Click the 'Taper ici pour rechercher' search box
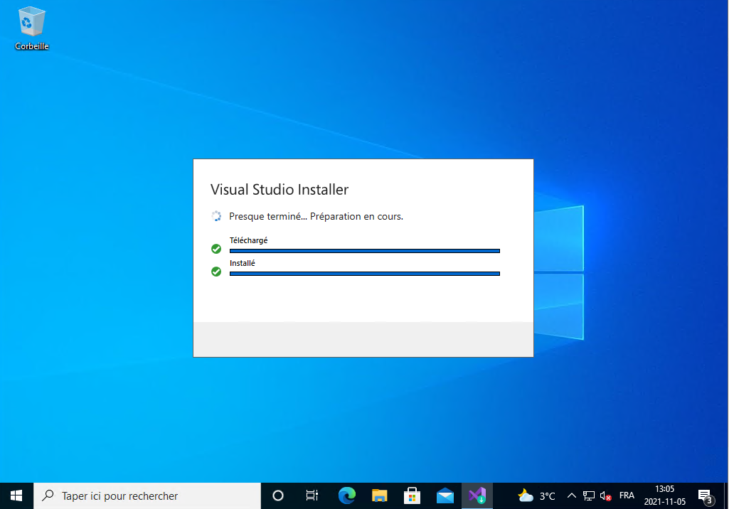 click(148, 495)
